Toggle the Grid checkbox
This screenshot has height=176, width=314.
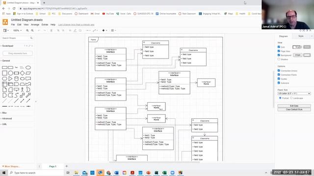coord(279,47)
